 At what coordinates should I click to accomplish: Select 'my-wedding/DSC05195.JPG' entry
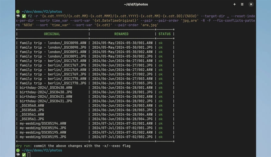pos(43,137)
